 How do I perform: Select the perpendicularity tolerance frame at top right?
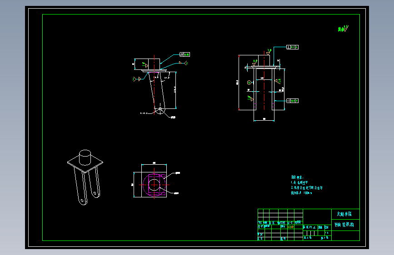pos(293,47)
